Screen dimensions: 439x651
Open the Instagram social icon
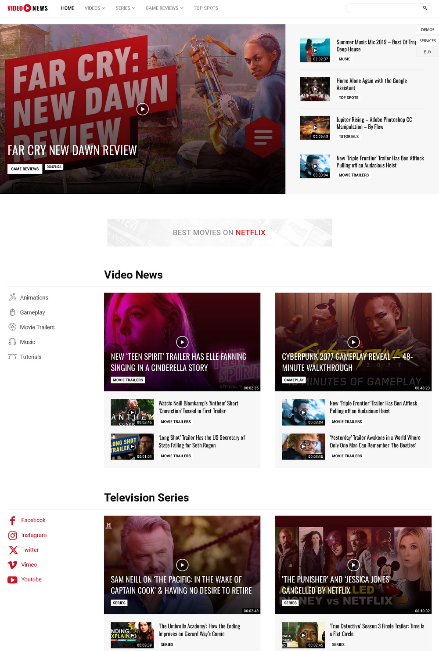[x=13, y=535]
